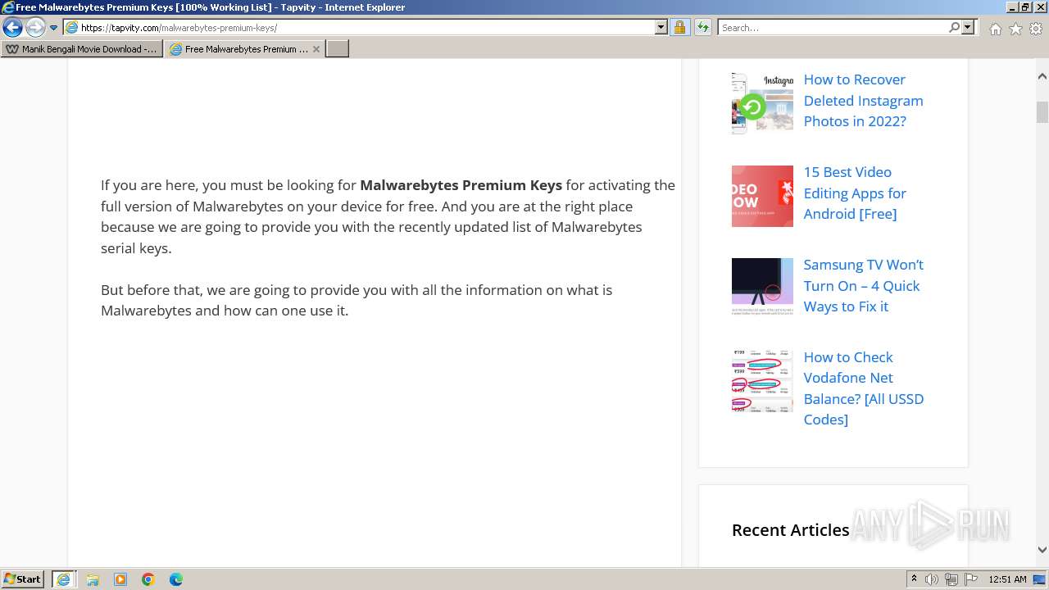Viewport: 1049px width, 590px height.
Task: View the security lock report icon
Action: [x=679, y=28]
